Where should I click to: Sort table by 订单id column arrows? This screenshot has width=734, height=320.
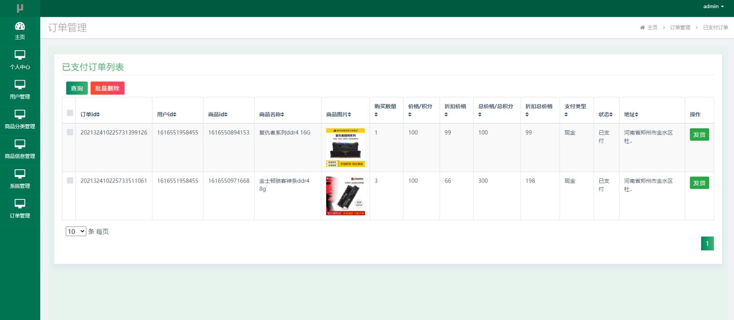point(98,114)
